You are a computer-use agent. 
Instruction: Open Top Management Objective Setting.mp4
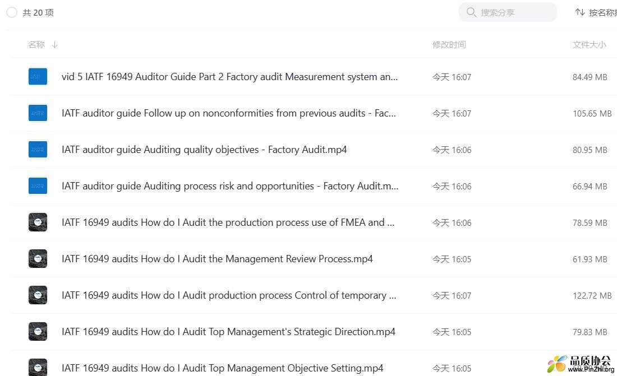(x=222, y=368)
